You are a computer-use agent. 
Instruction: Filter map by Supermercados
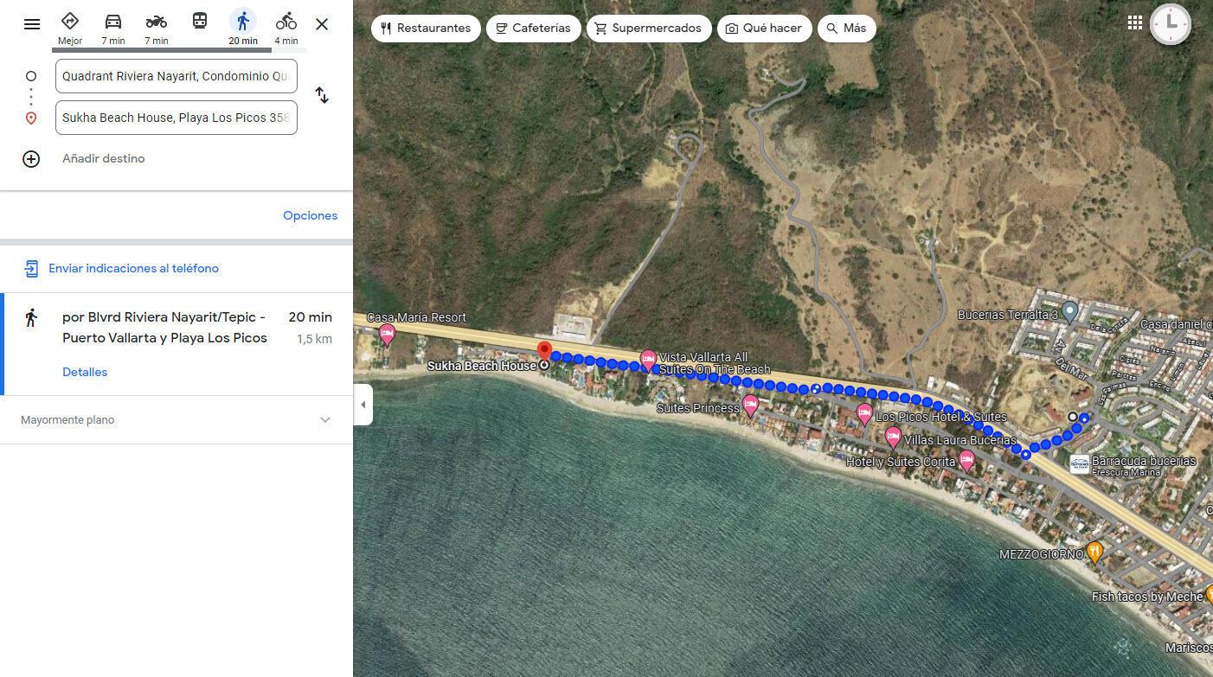tap(649, 29)
